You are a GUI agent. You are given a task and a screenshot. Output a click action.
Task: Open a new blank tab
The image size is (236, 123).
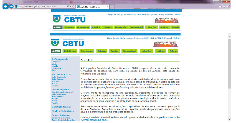[x=112, y=7]
